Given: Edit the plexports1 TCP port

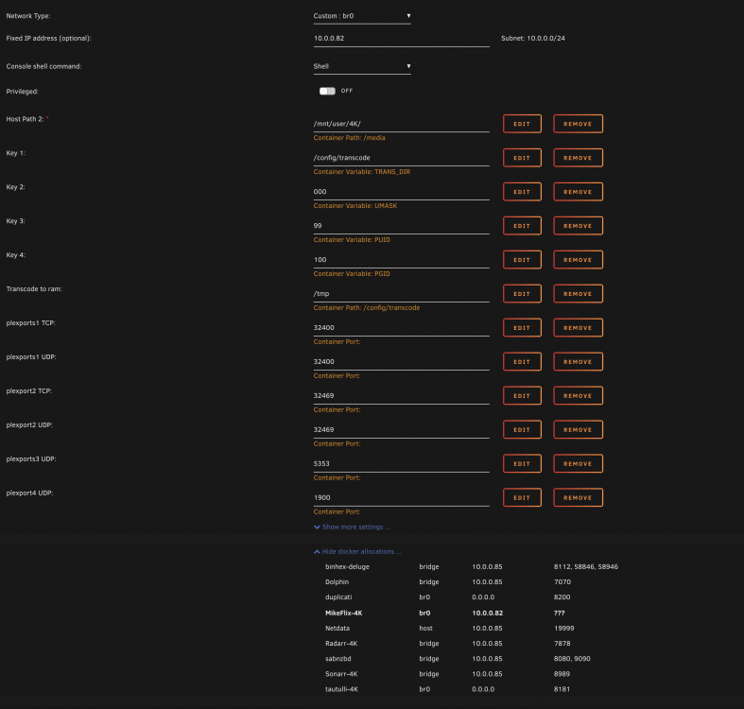Looking at the screenshot, I should 522,328.
